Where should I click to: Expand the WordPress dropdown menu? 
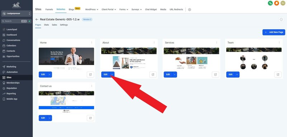pyautogui.click(x=92, y=10)
